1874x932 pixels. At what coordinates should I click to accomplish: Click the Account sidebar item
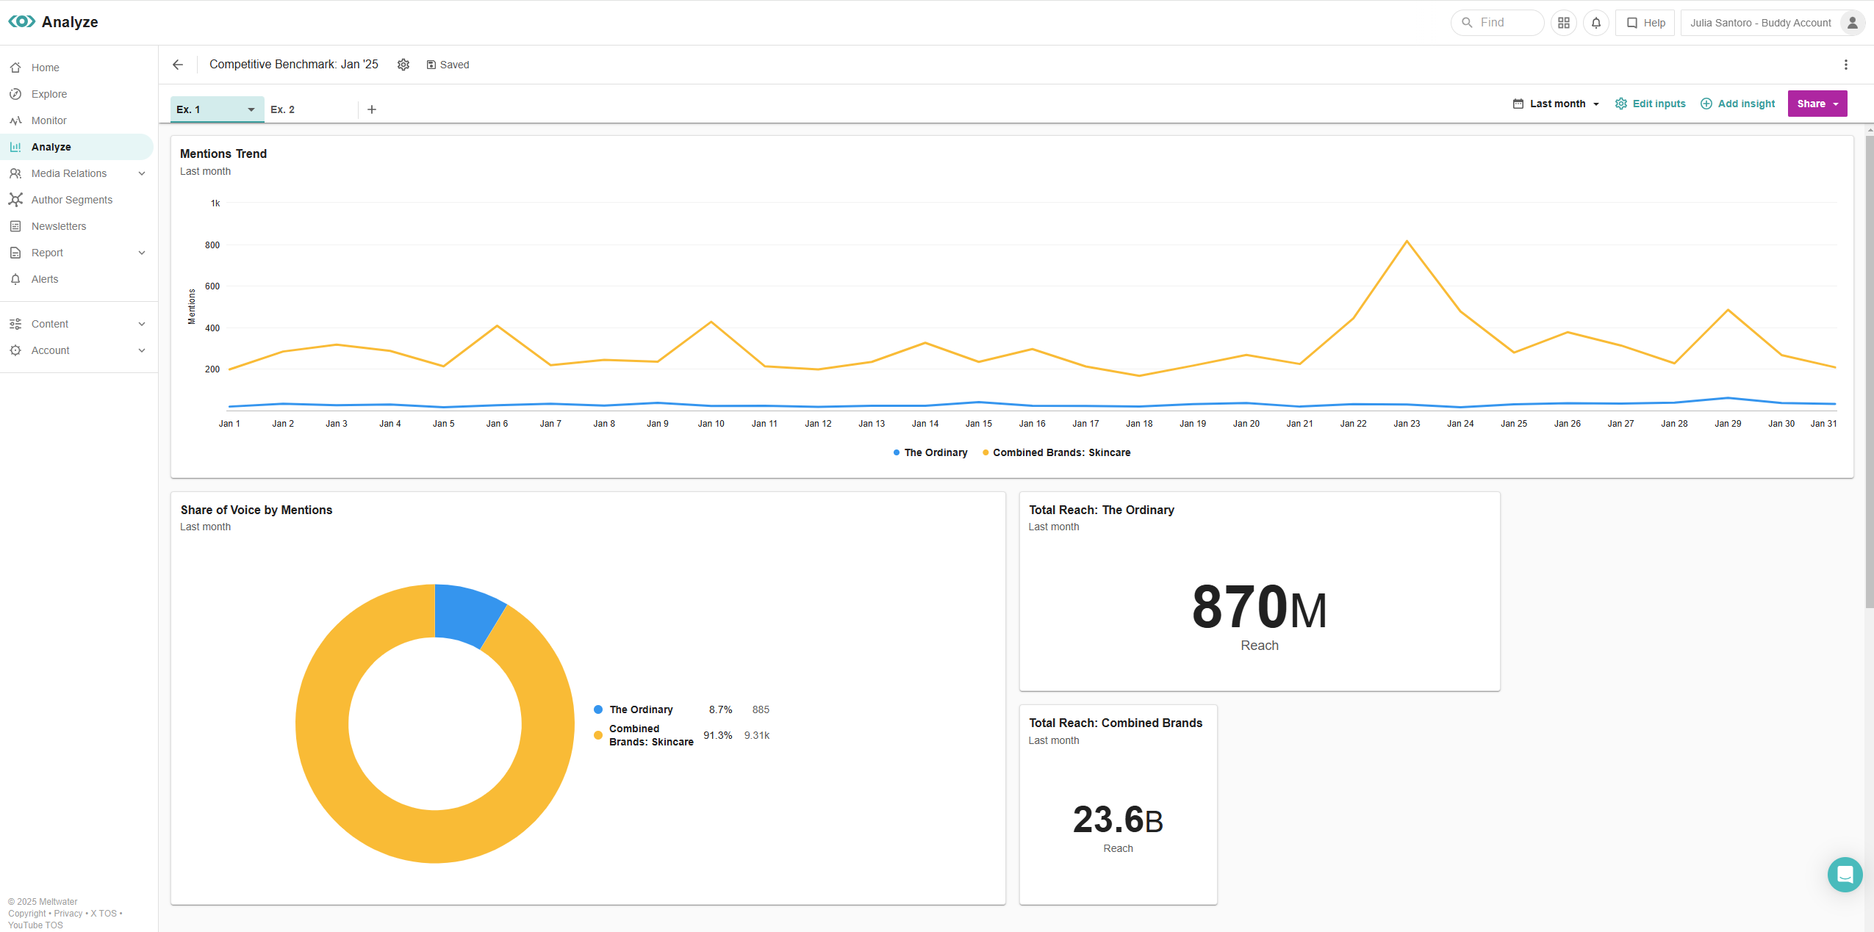(x=51, y=350)
